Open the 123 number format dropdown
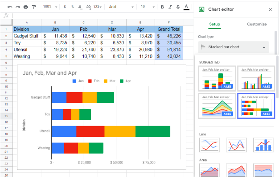The height and width of the screenshot is (177, 279). pos(98,7)
